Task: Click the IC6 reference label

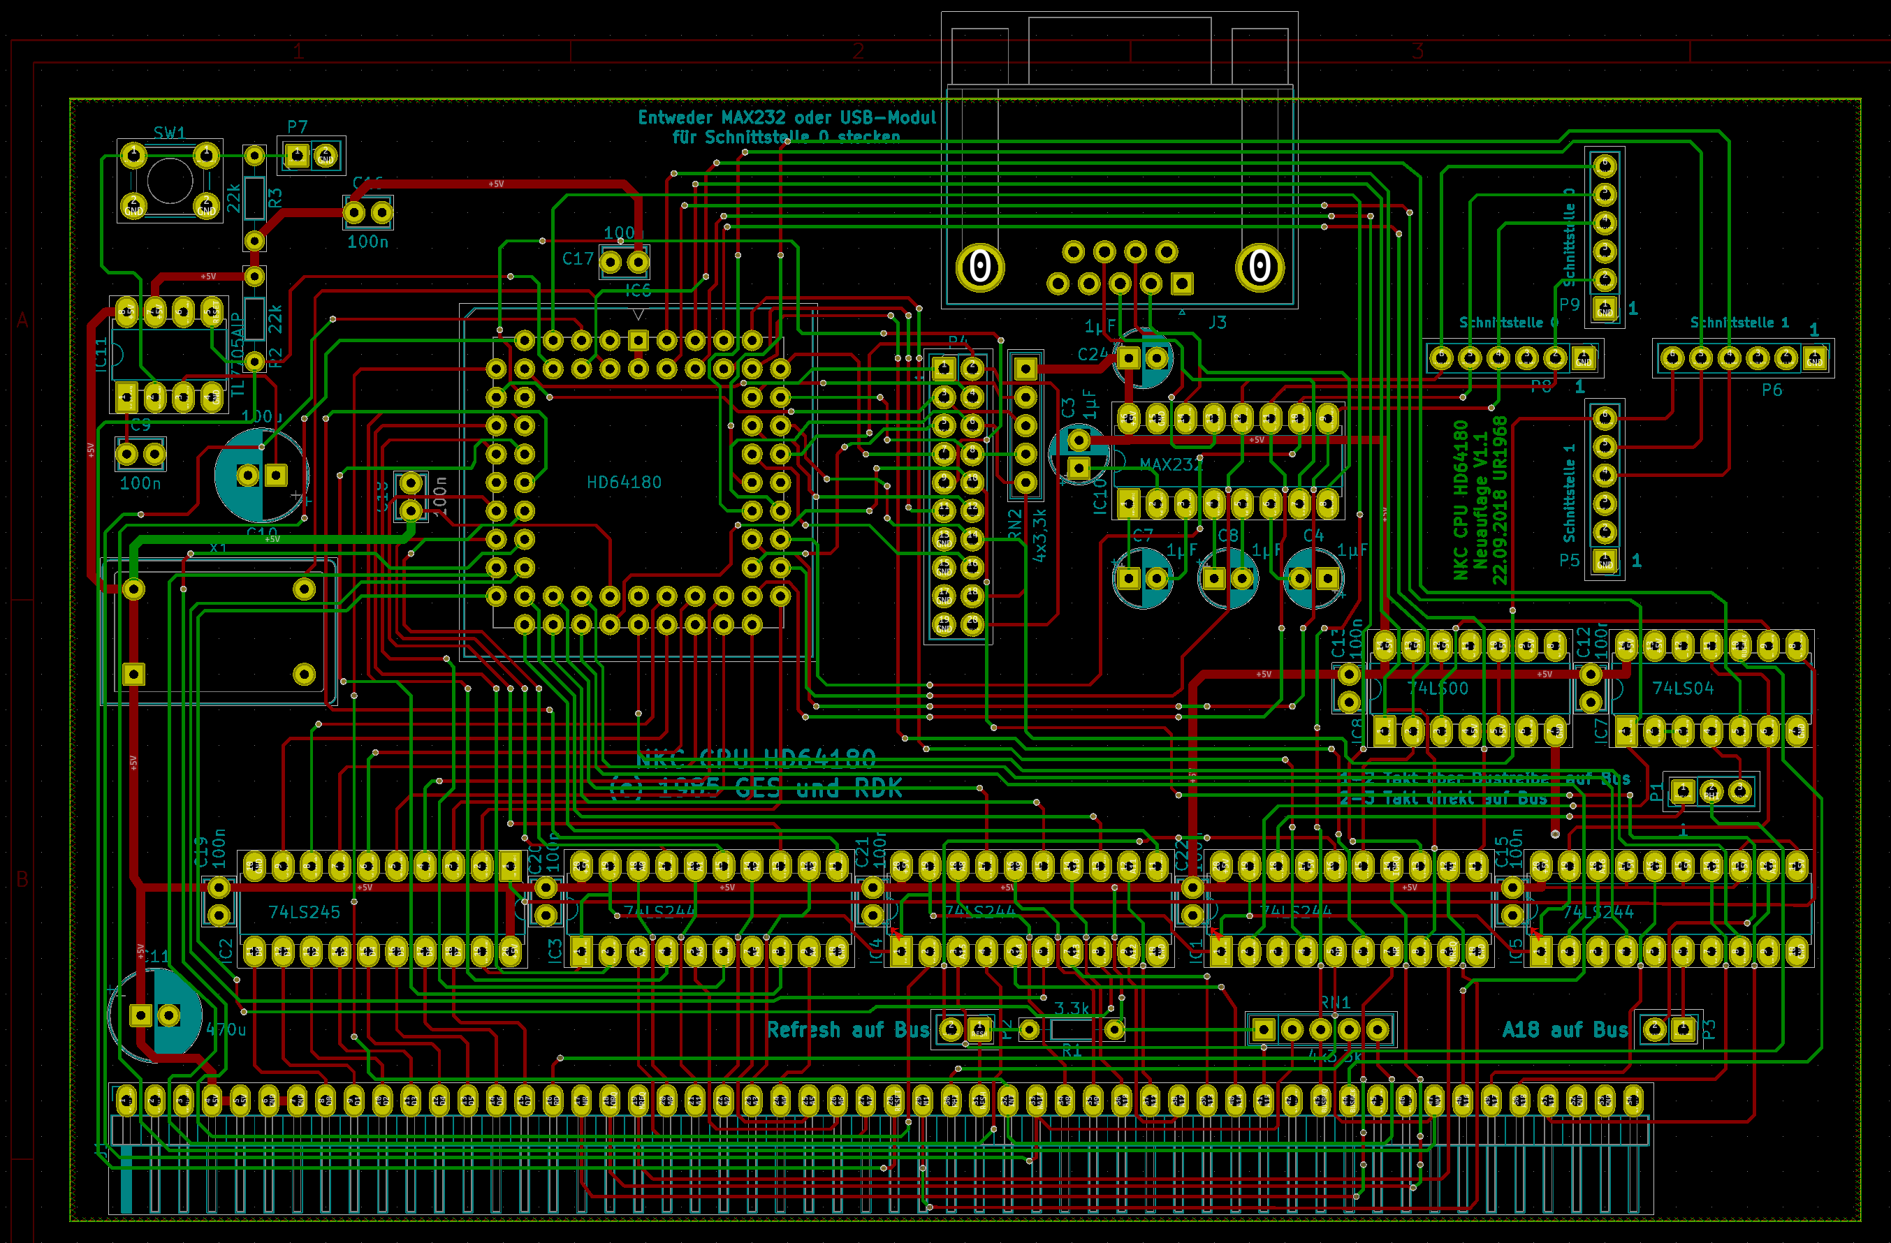Action: (x=638, y=290)
